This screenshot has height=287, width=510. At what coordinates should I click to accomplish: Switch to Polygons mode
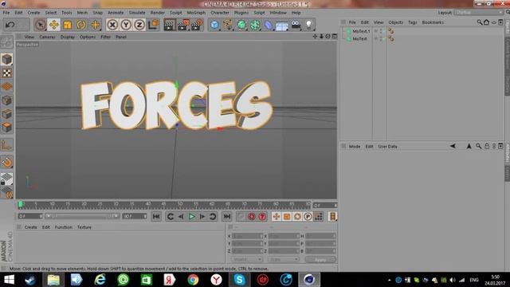[6, 128]
